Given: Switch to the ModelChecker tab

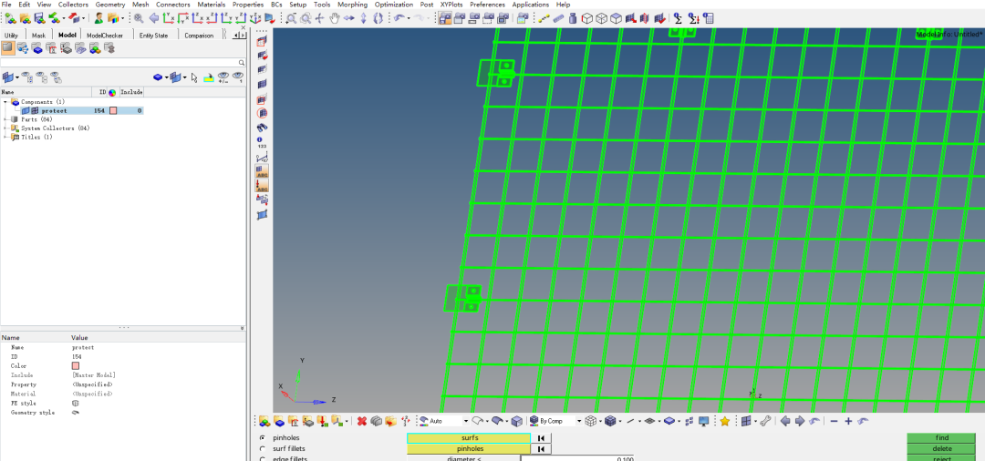Looking at the screenshot, I should pyautogui.click(x=104, y=36).
